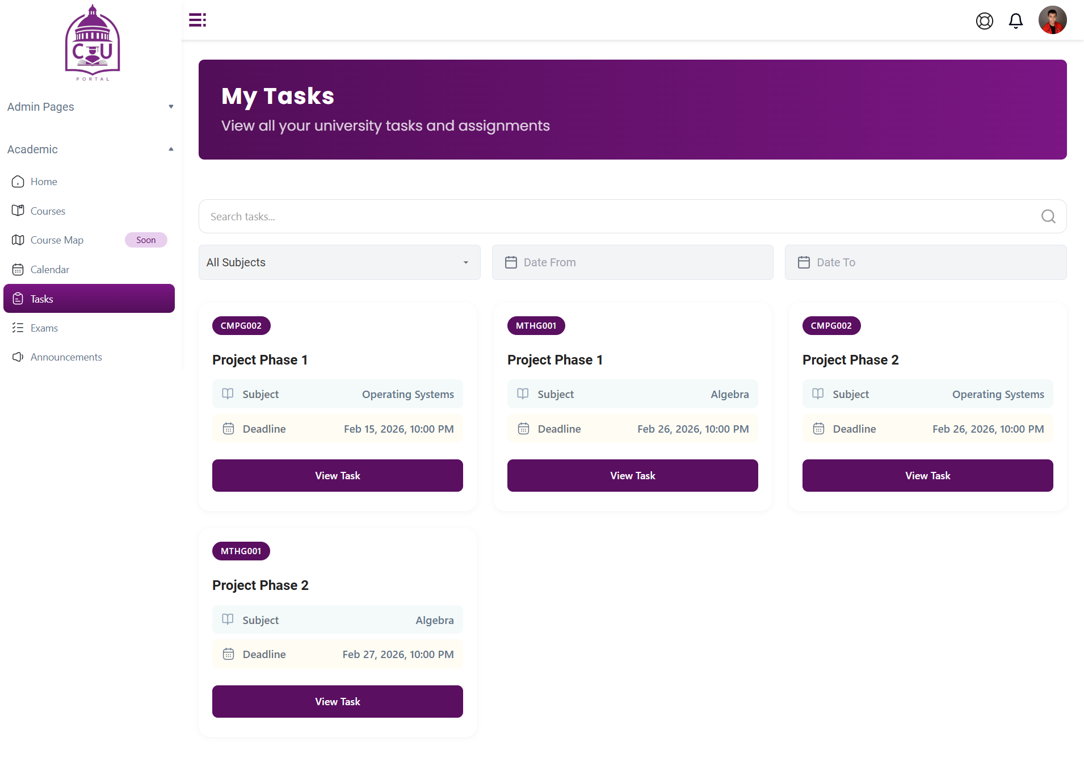Click the CU Portal logo
The image size is (1084, 783).
(x=93, y=43)
